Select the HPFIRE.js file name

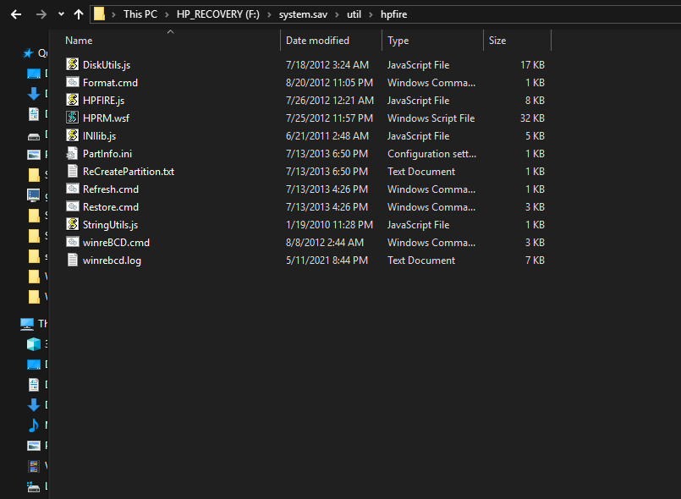103,101
